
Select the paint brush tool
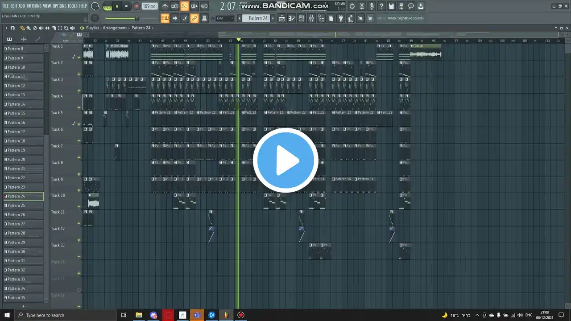[28, 28]
